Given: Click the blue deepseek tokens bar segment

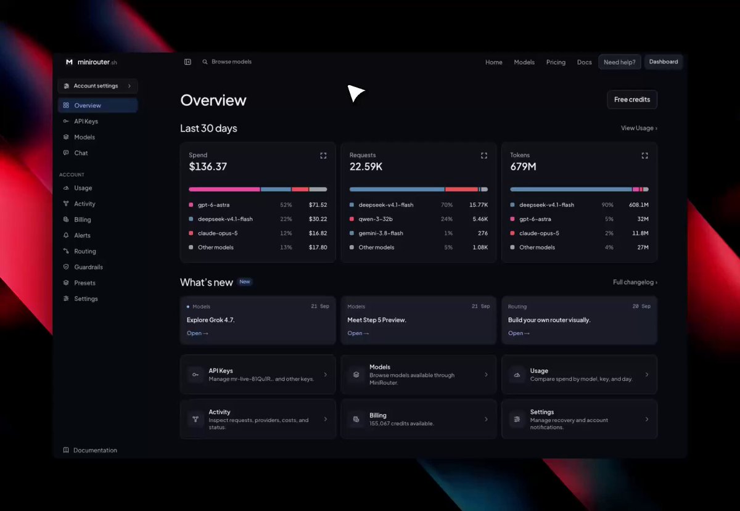Looking at the screenshot, I should (x=571, y=189).
